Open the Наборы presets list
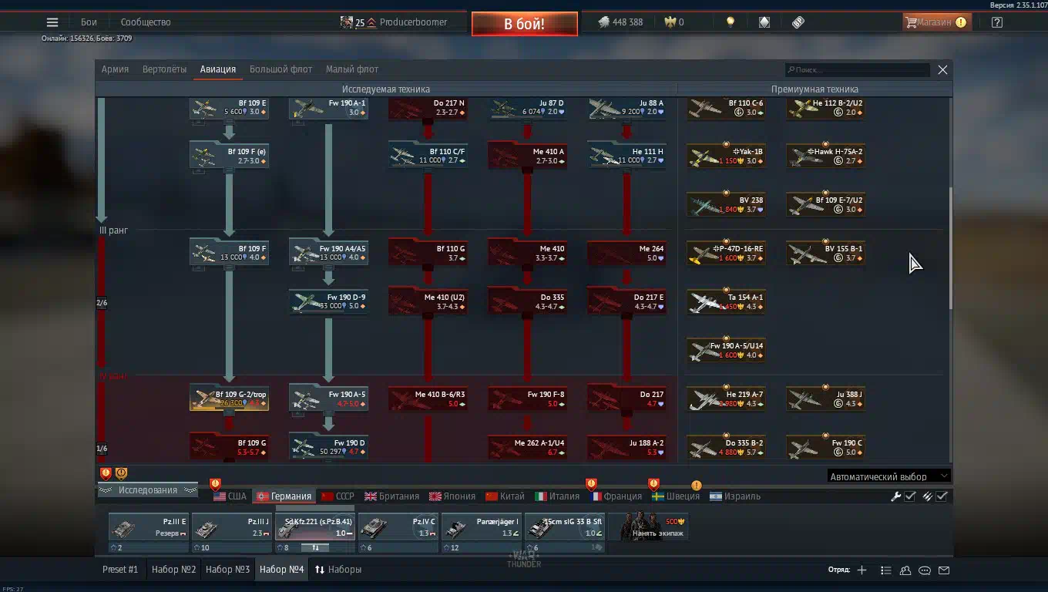Screen dimensions: 1048x592 click(338, 570)
